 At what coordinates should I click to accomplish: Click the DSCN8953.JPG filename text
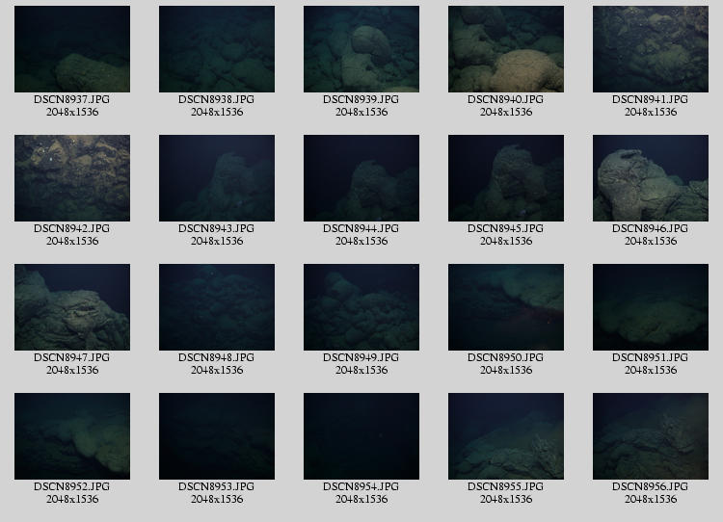tap(217, 486)
